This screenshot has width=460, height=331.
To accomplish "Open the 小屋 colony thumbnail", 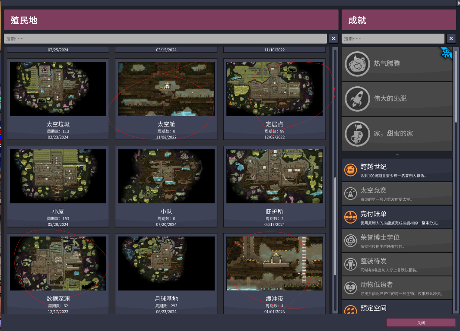I will 58,176.
